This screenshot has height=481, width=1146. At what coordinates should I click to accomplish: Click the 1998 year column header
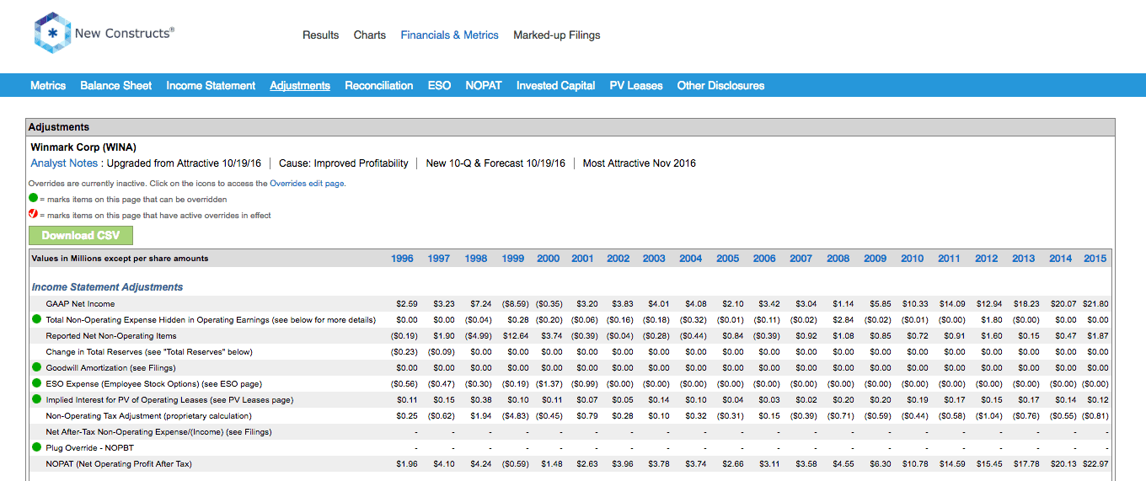pos(475,259)
